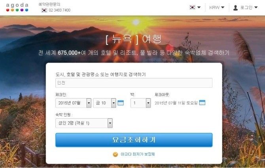Open the check-in calendar icon
This screenshot has height=168, width=265.
(x=121, y=103)
